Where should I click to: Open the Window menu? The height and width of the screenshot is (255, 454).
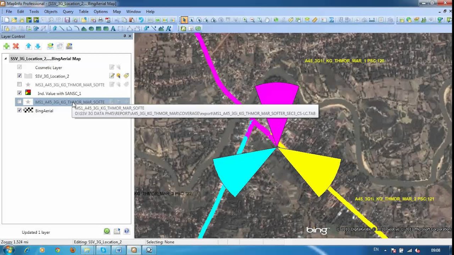[133, 12]
